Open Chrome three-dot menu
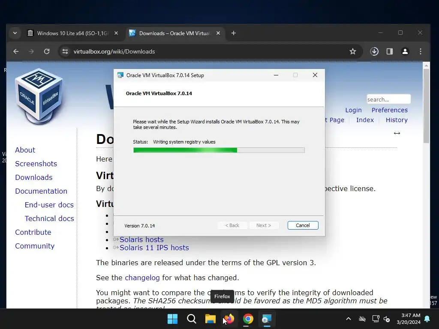Screen dimensions: 439x329 (x=421, y=51)
